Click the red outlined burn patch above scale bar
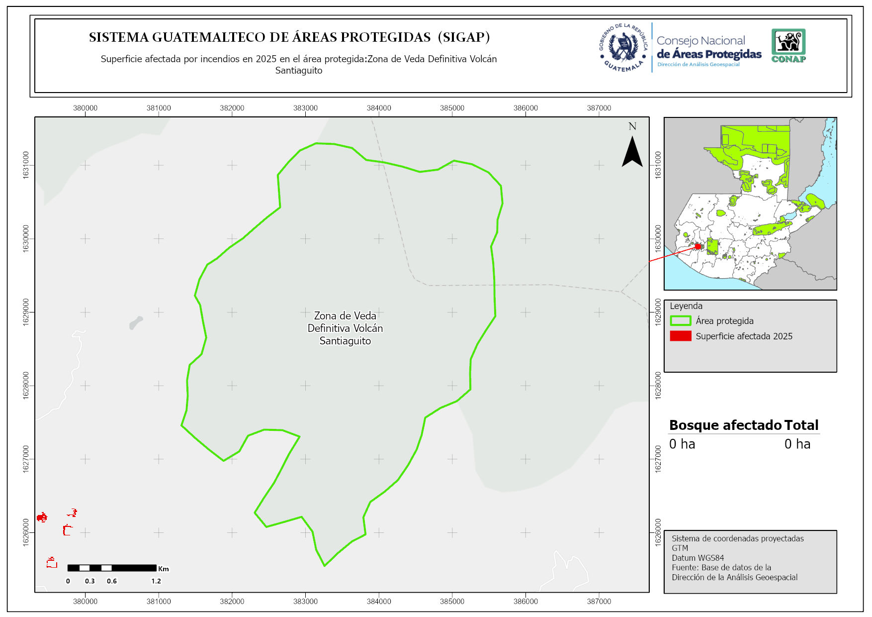The height and width of the screenshot is (617, 872). coord(52,563)
